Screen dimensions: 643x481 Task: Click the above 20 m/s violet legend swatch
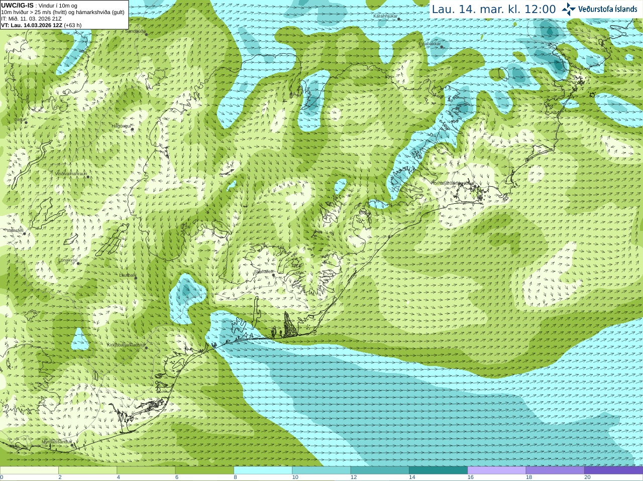click(613, 470)
